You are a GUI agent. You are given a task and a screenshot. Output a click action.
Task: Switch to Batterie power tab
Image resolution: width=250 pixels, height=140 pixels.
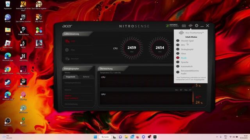pyautogui.click(x=86, y=77)
